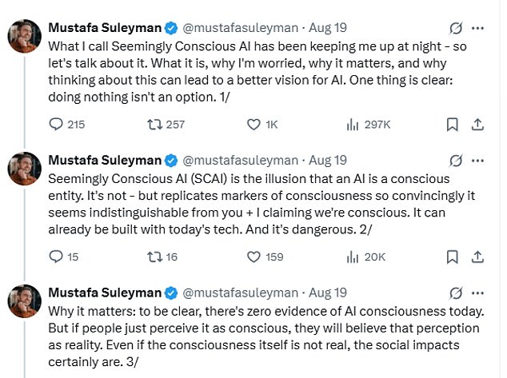Screen dimensions: 507x378
Task: Open more options on first tweet
Action: tap(479, 28)
